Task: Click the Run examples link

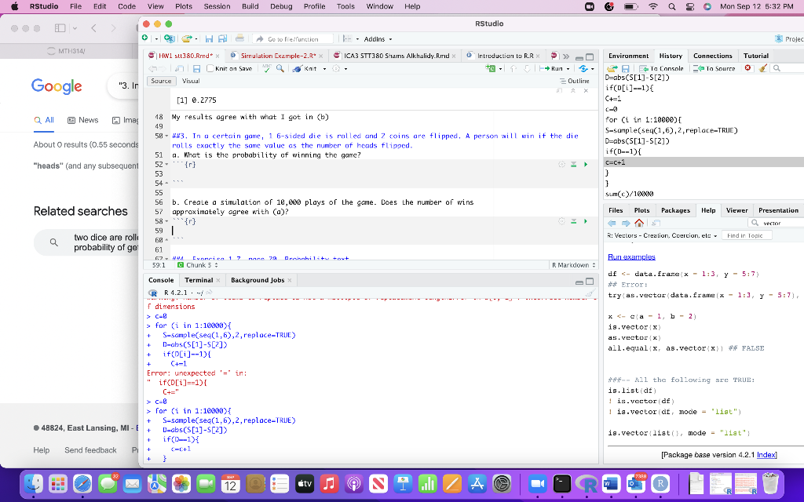Action: coord(631,257)
